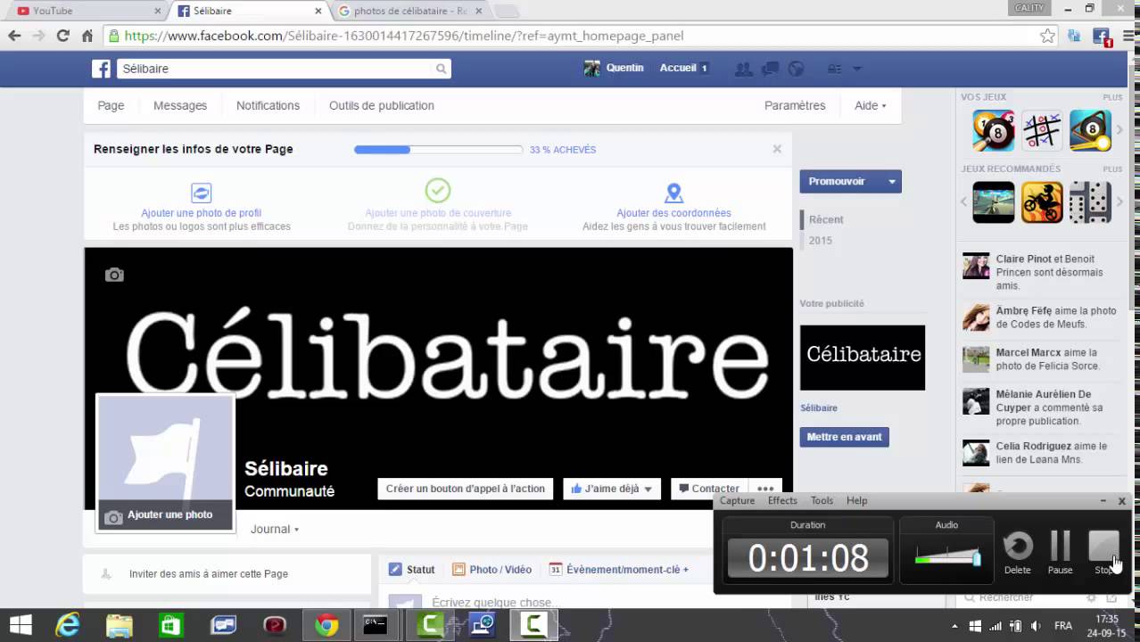
Task: Expand the Promouvoir dropdown arrow
Action: (x=891, y=181)
